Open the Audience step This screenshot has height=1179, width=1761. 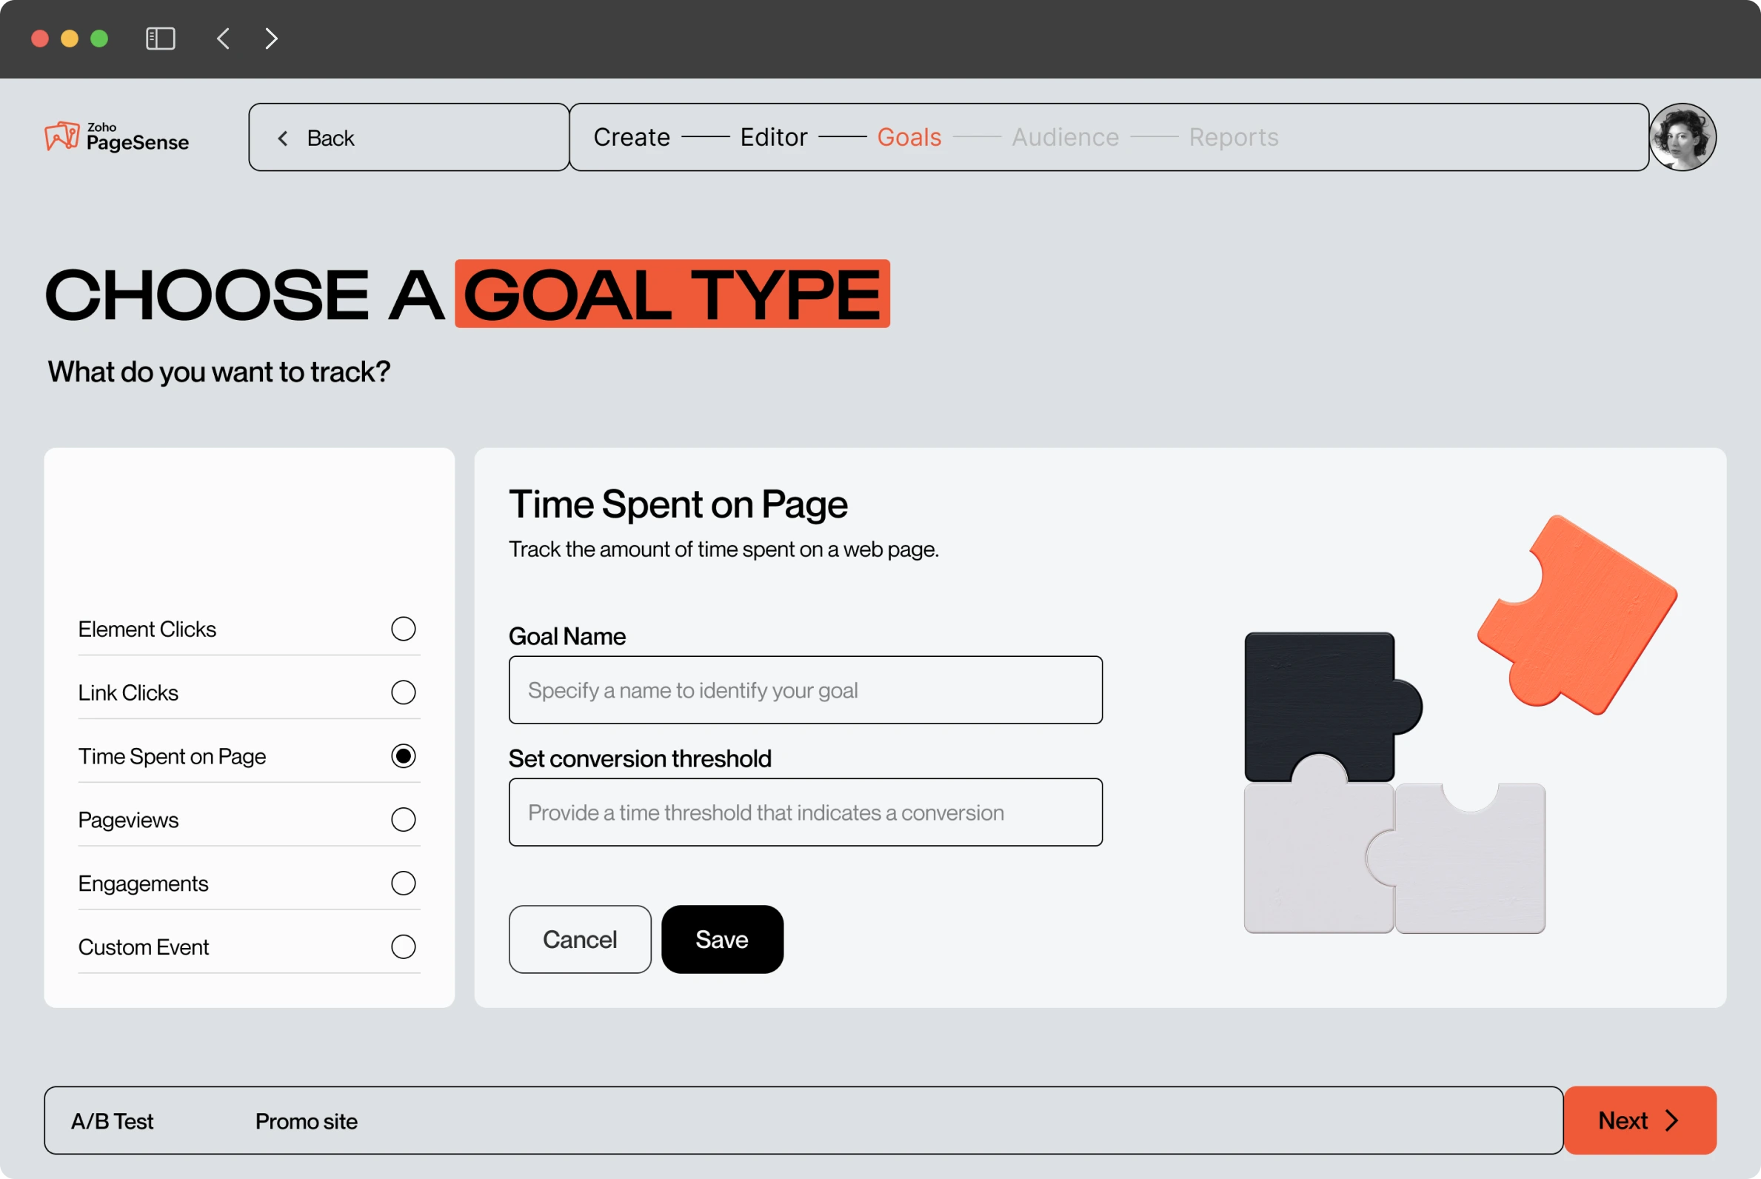[x=1065, y=137]
